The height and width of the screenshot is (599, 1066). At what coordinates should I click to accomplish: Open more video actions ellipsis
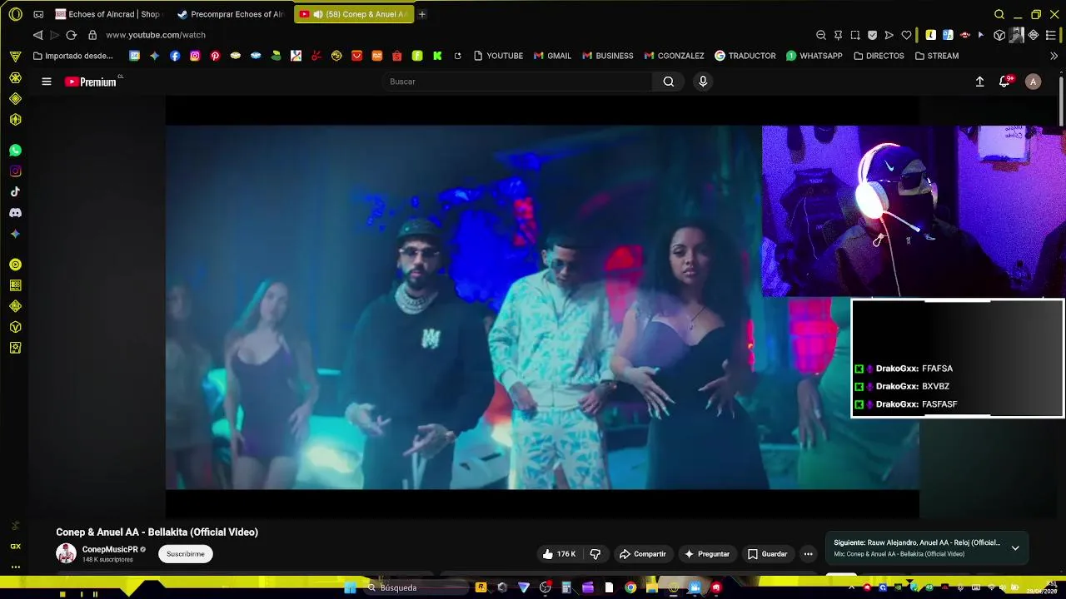click(808, 554)
